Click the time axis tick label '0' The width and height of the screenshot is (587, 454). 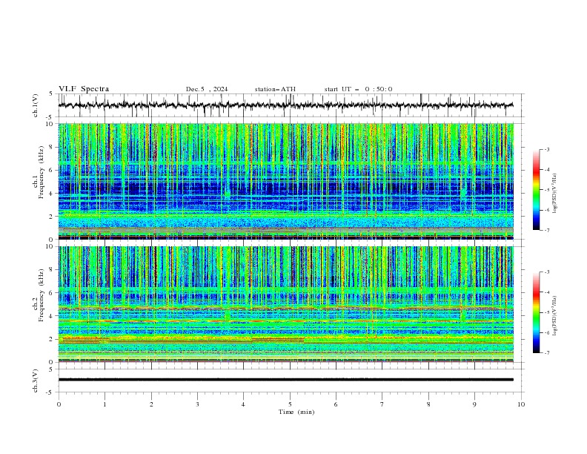click(x=59, y=404)
